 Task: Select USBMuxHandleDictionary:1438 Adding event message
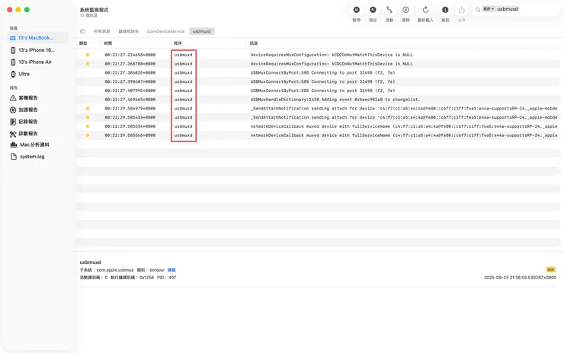(335, 100)
